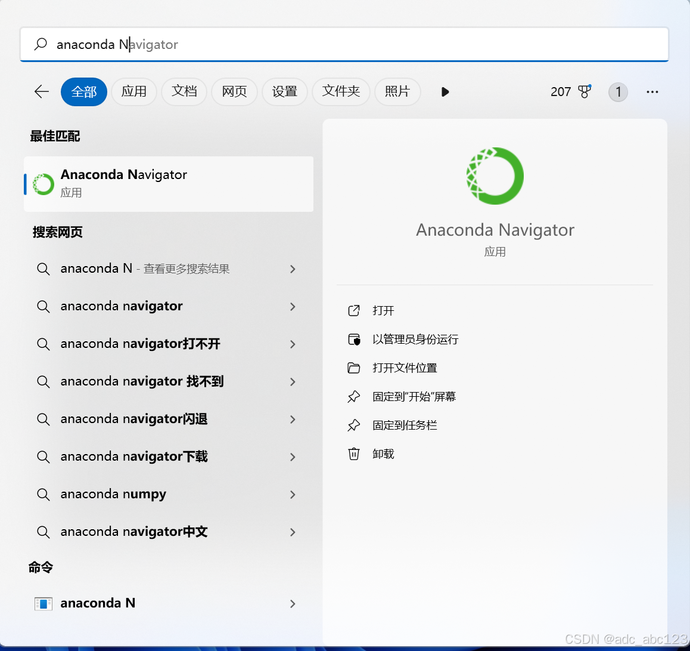Expand chevron for anaconda navigator闪退
Viewport: 690px width, 651px height.
point(293,419)
